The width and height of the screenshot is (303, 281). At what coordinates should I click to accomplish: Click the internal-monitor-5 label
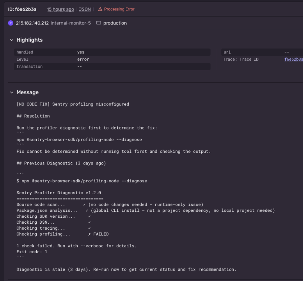click(71, 23)
